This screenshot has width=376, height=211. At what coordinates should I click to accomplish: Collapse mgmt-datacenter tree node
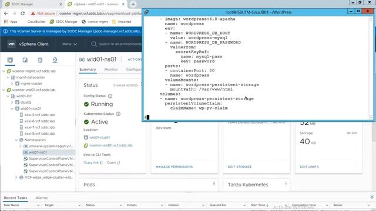click(x=8, y=77)
